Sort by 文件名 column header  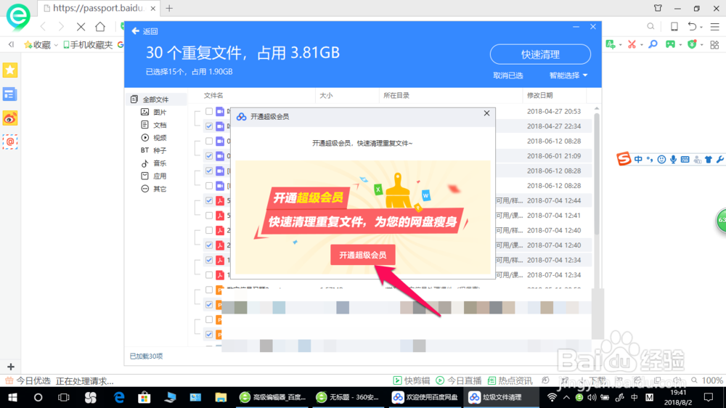213,95
